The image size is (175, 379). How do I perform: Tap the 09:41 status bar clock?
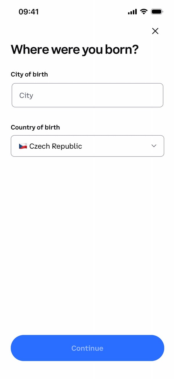[x=28, y=12]
